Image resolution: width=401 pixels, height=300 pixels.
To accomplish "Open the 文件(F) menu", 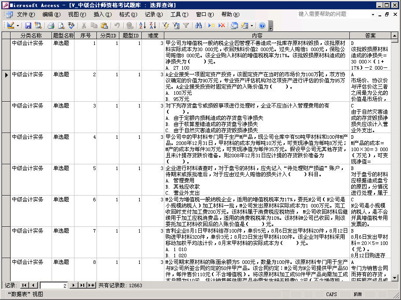I will pos(26,15).
